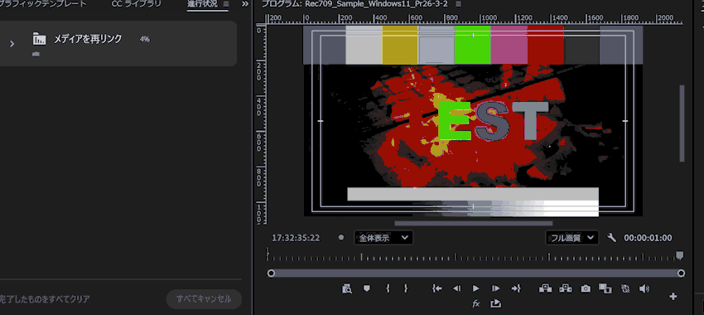Image resolution: width=704 pixels, height=315 pixels.
Task: Click the Lift button icon
Action: pos(546,288)
